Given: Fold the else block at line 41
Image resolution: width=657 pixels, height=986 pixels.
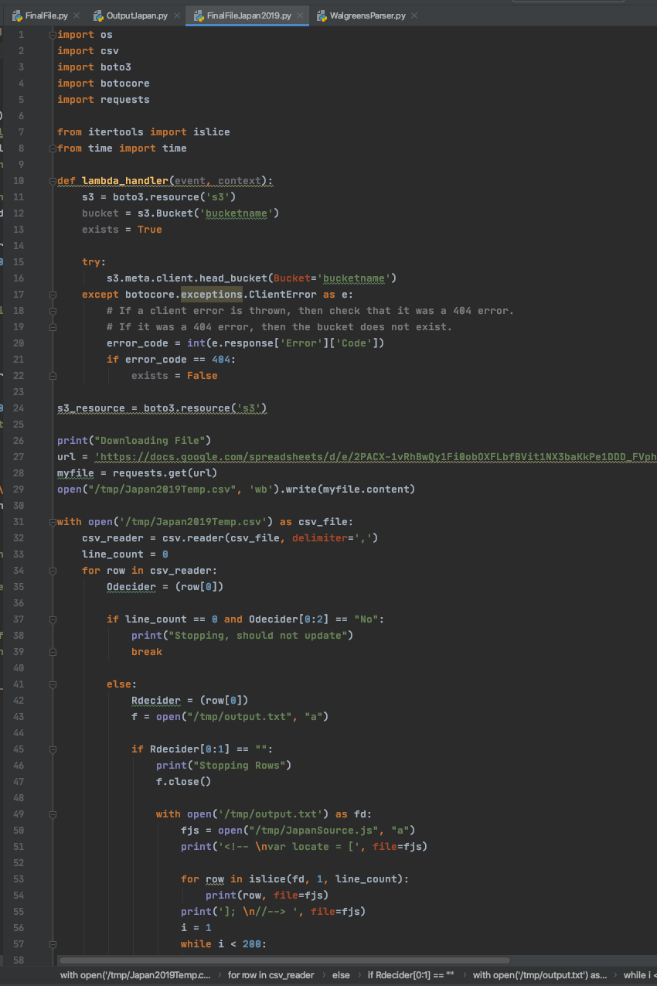Looking at the screenshot, I should [x=53, y=684].
